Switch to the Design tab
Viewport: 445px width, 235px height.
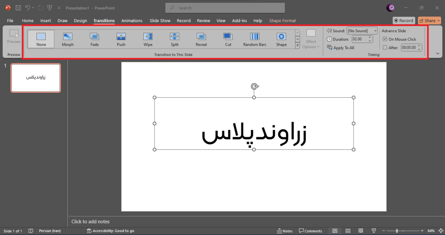(80, 20)
